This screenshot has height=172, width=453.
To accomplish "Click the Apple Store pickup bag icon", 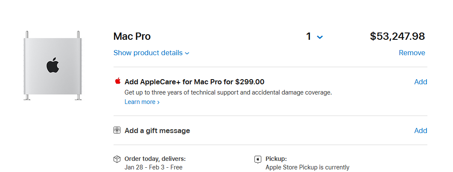I will tap(258, 159).
